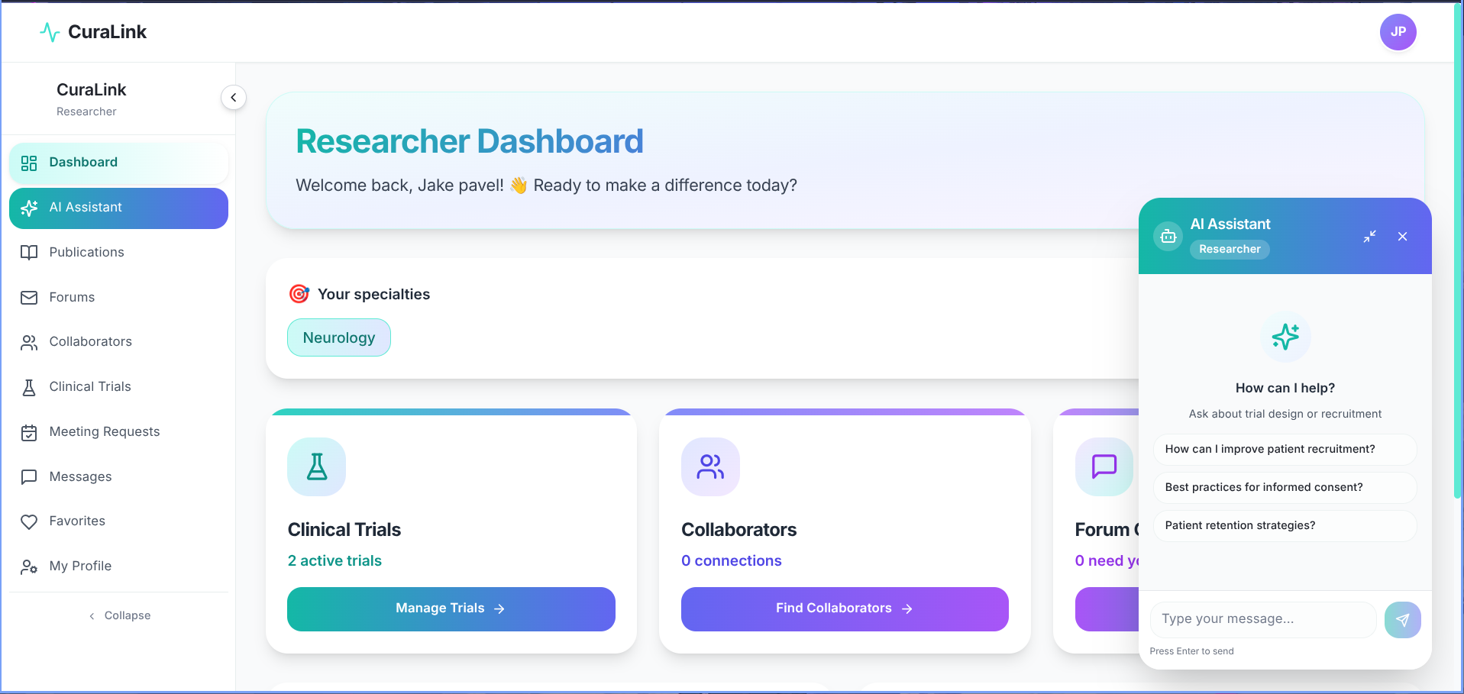This screenshot has width=1464, height=694.
Task: View Favorites from the sidebar
Action: pos(118,521)
